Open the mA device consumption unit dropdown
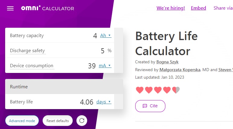233x129 pixels. 105,66
